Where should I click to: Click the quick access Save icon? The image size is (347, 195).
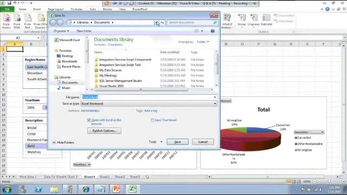click(x=9, y=3)
